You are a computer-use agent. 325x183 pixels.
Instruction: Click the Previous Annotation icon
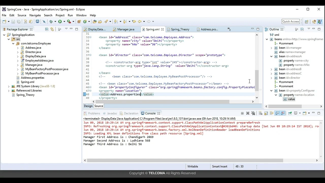coord(125,22)
